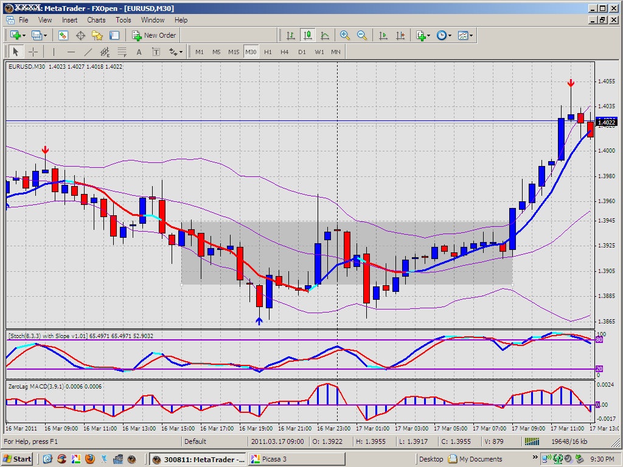The image size is (623, 467).
Task: Click the connection status bars icon
Action: [532, 441]
